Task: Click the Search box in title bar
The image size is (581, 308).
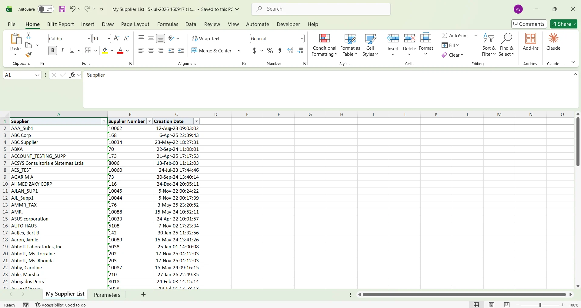Action: point(321,9)
